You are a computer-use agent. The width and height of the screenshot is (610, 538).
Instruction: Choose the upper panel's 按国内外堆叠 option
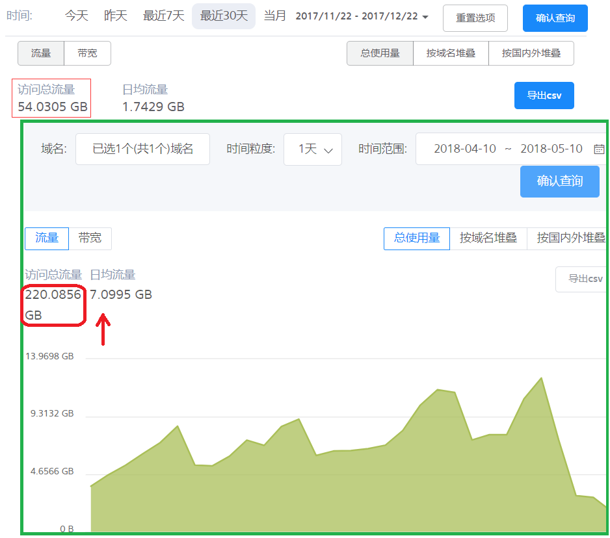tap(531, 53)
